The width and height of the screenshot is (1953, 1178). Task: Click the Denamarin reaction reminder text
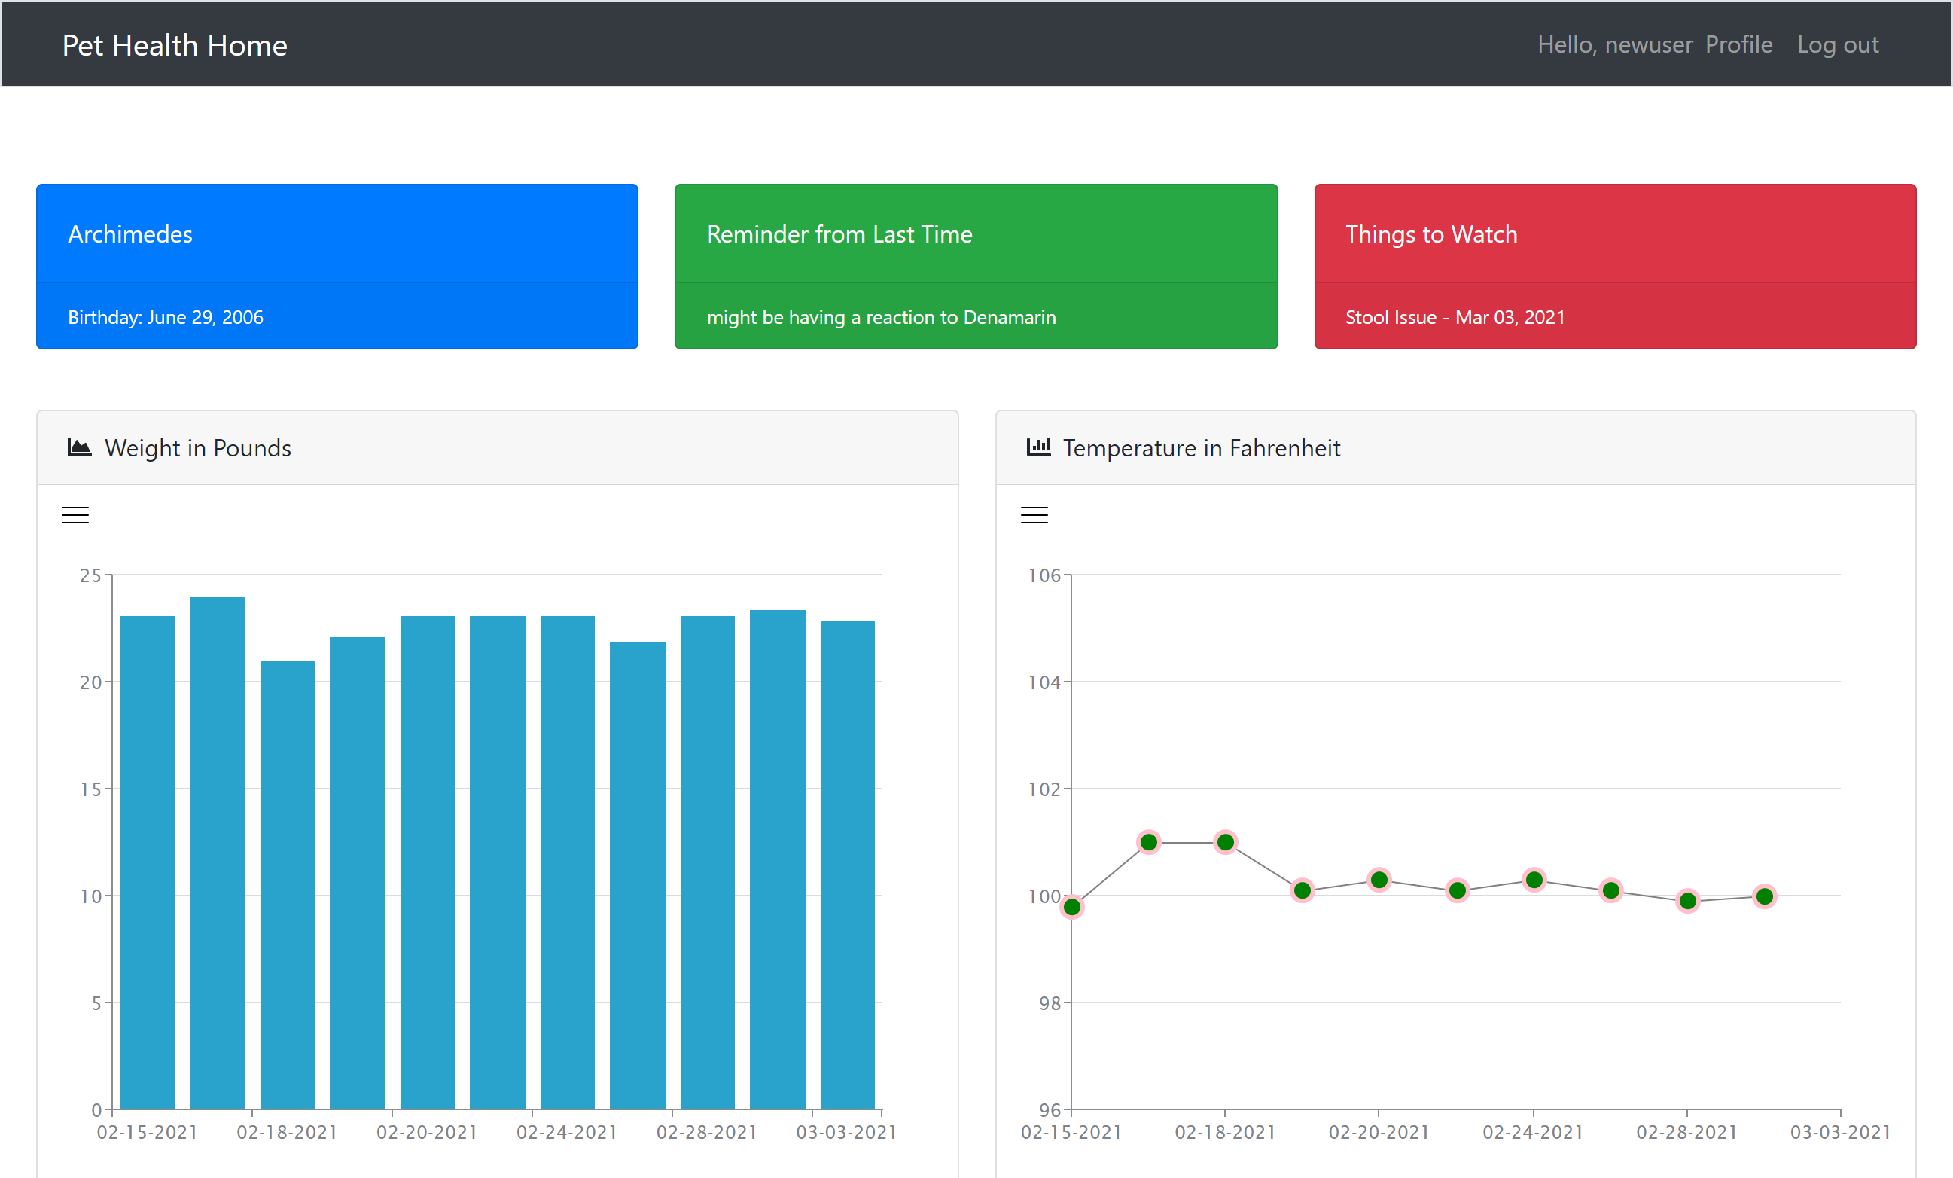pos(881,317)
